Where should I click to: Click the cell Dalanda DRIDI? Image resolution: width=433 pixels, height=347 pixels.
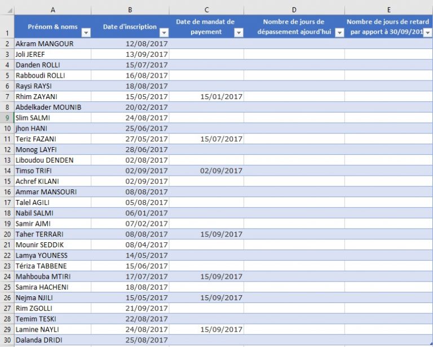click(x=53, y=340)
